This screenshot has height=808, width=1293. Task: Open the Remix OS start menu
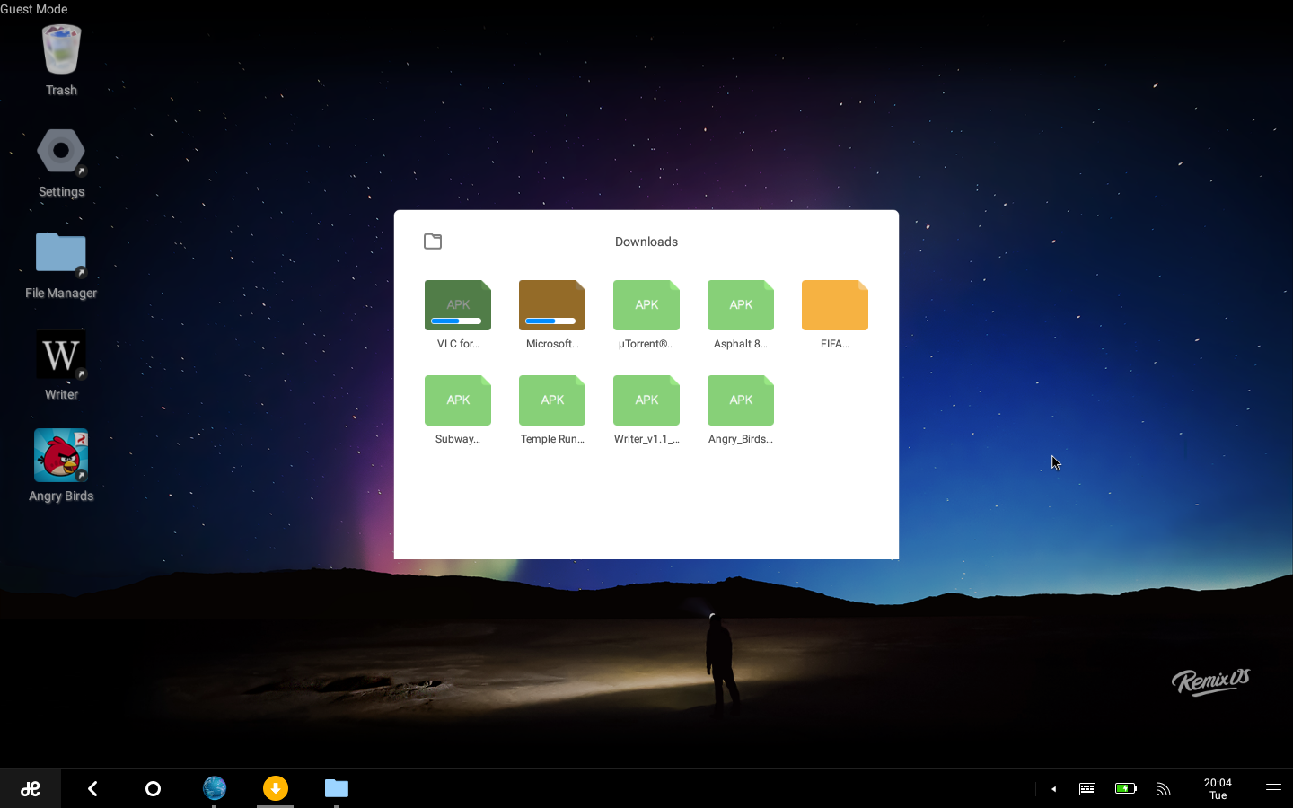click(x=31, y=788)
